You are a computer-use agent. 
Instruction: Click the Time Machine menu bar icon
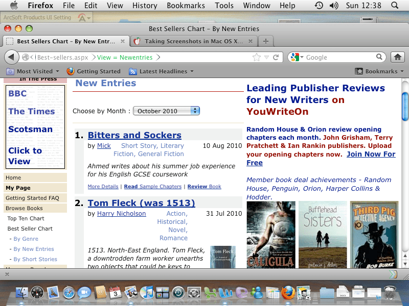click(319, 5)
